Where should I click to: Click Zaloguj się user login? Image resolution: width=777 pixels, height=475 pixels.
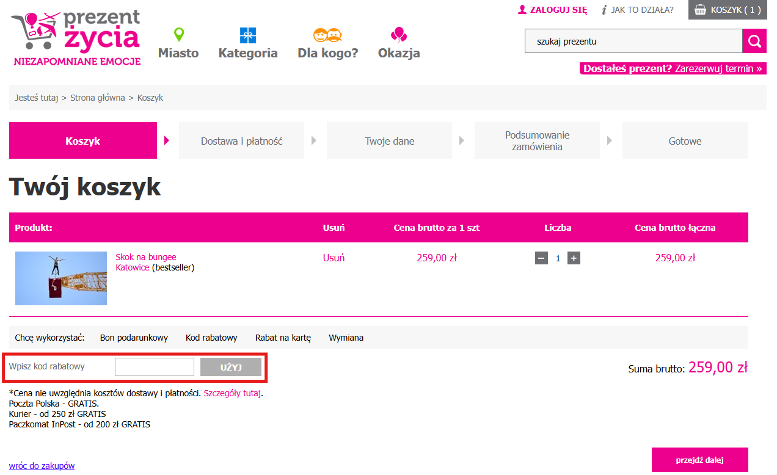(552, 10)
